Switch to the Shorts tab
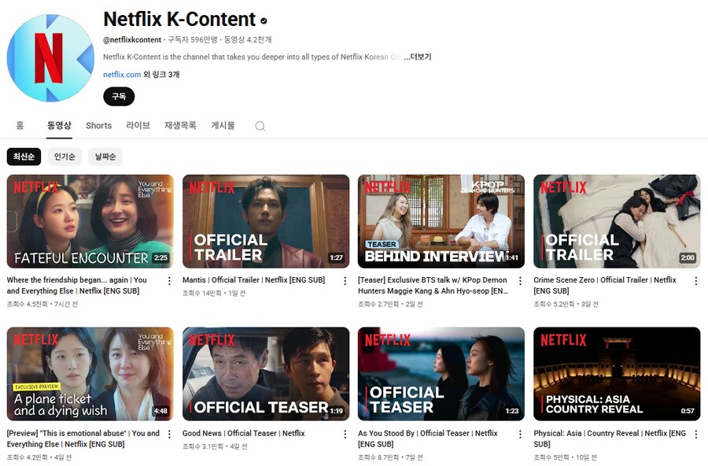Image resolution: width=708 pixels, height=466 pixels. coord(98,126)
